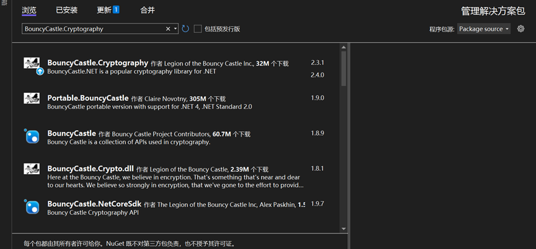Viewport: 536px width, 249px height.
Task: Open the 更新 tab
Action: tap(104, 11)
